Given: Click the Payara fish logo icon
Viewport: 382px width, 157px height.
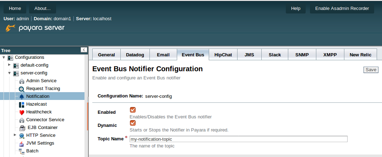Looking at the screenshot, I should pyautogui.click(x=11, y=28).
